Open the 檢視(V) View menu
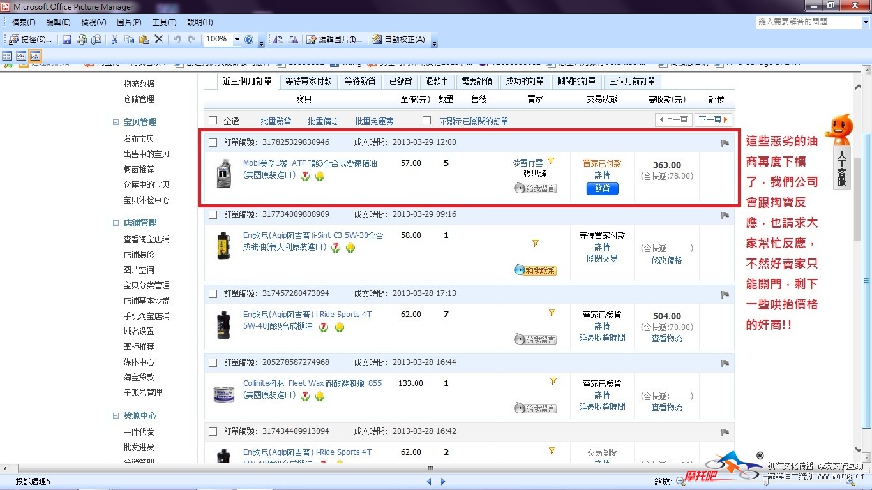The image size is (872, 490). (93, 22)
